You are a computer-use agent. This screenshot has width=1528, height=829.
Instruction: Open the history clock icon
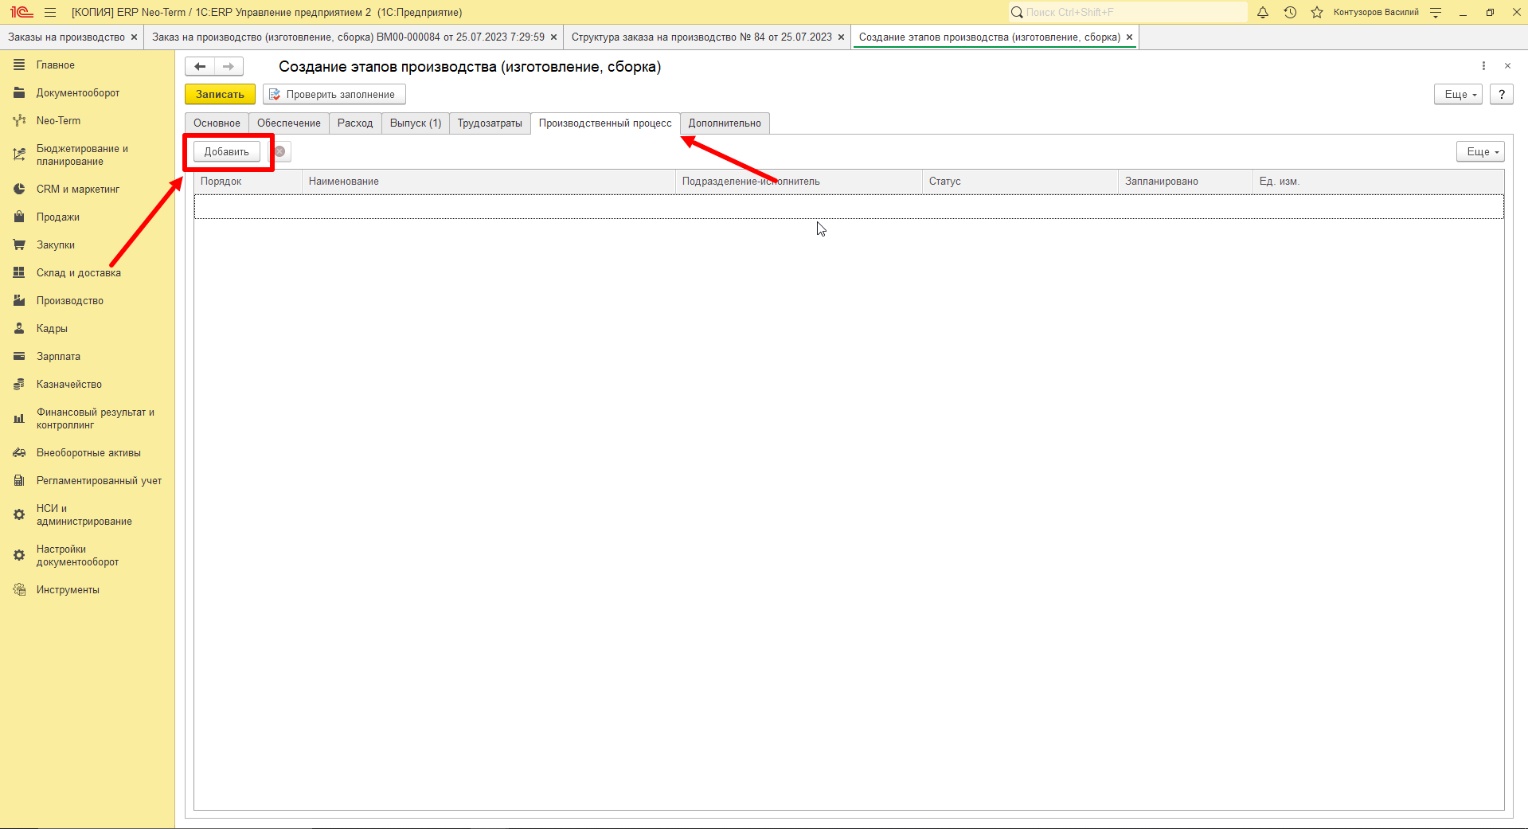[1290, 12]
